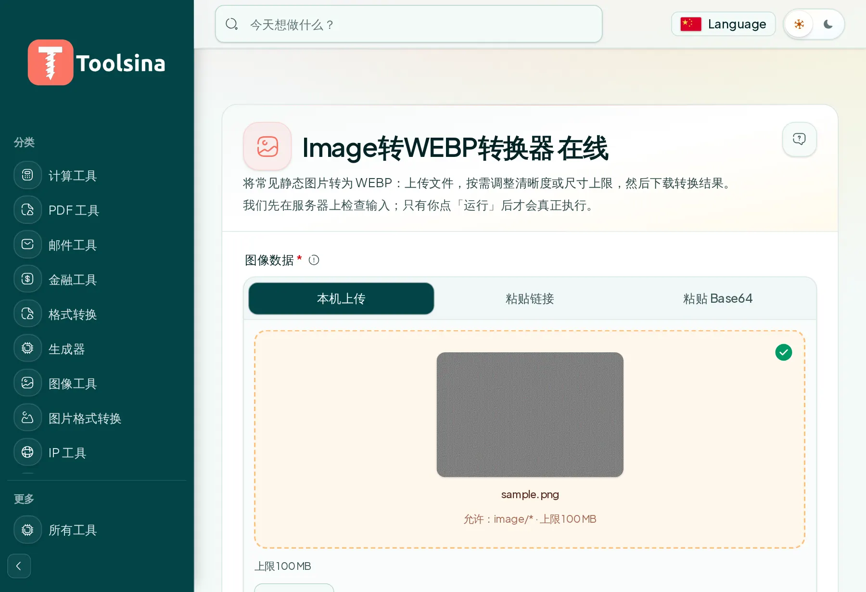Click the 图片格式转换 sidebar icon

point(28,418)
